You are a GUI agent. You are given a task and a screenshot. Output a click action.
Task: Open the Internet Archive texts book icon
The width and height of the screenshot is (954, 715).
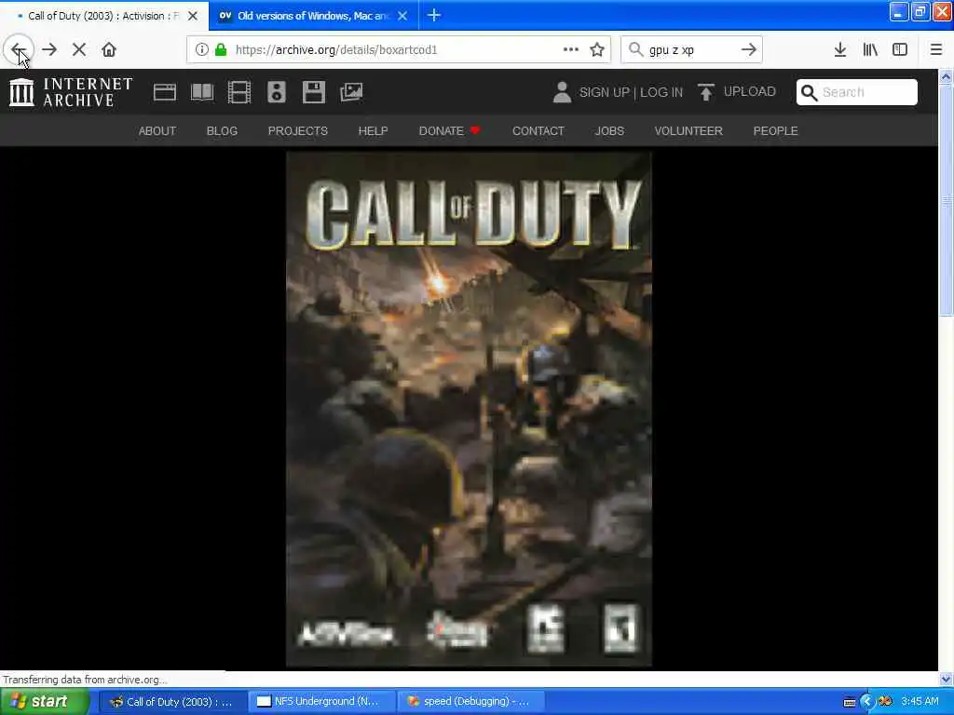coord(202,92)
